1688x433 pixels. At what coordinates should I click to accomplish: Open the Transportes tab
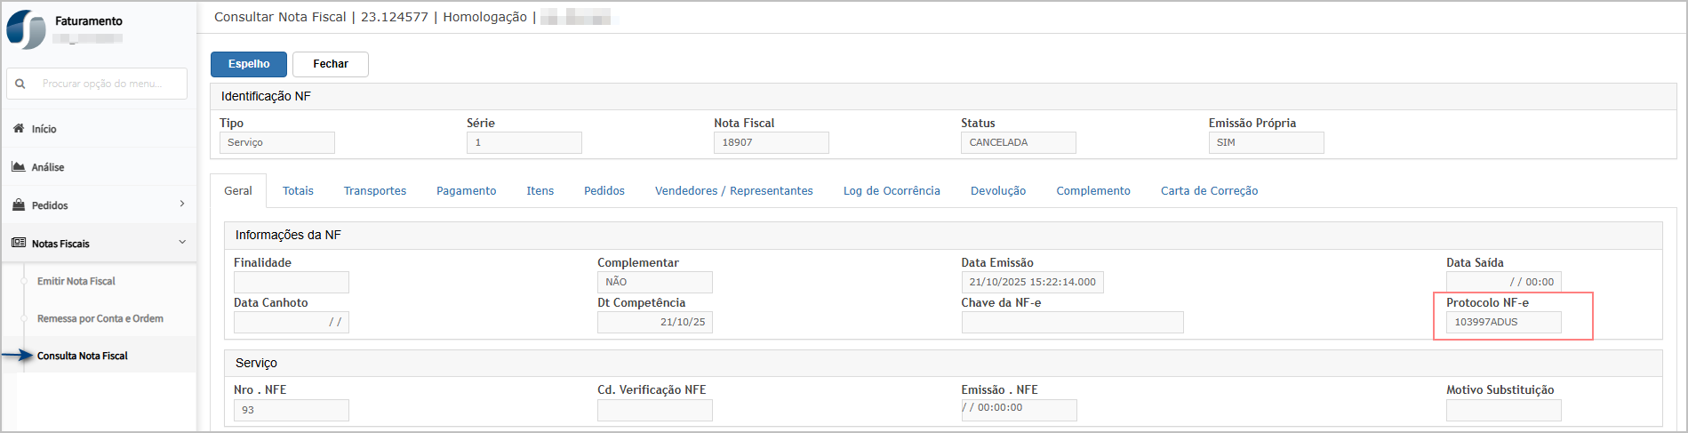coord(375,191)
